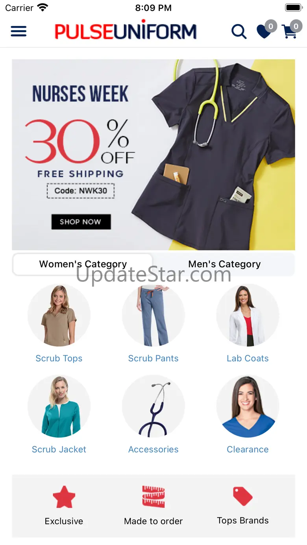Image resolution: width=307 pixels, height=545 pixels.
Task: Open the Scrub Tops category thumbnail
Action: [x=59, y=315]
